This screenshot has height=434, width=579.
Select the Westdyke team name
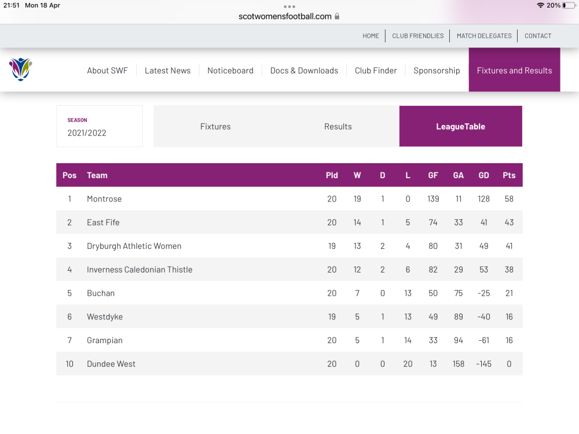[105, 317]
